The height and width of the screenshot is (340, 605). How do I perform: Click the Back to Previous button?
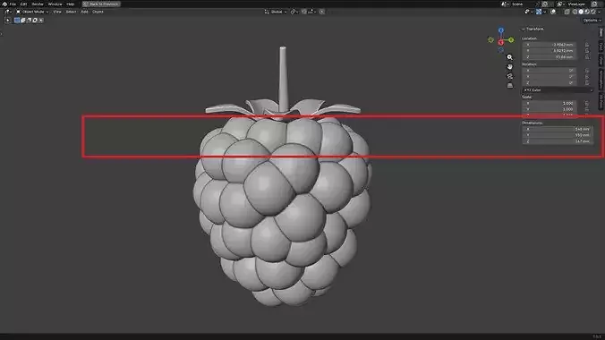101,4
